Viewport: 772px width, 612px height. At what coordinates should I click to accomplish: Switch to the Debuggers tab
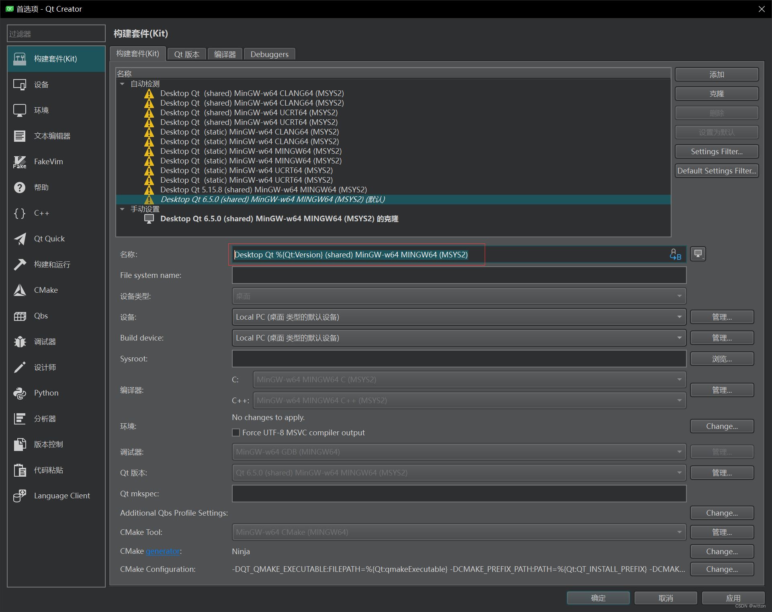269,54
